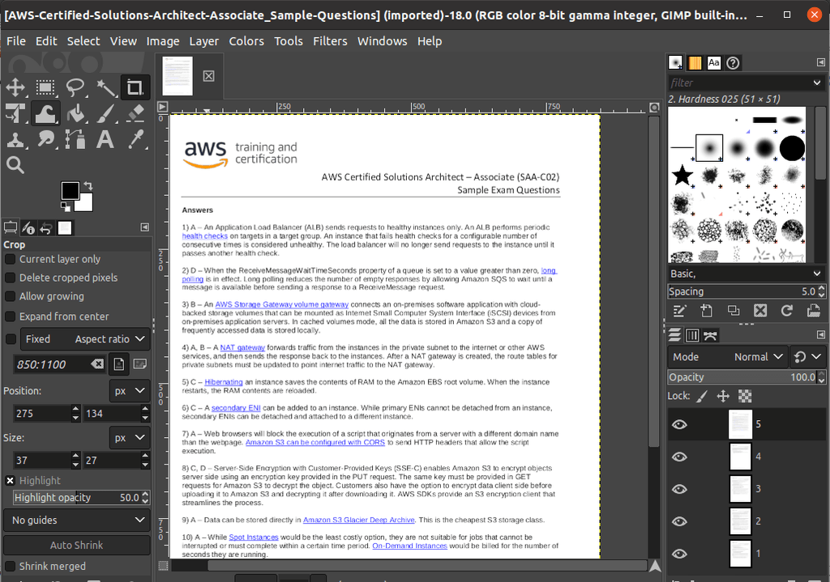This screenshot has height=582, width=830.
Task: Switch to the Fonts tab
Action: click(713, 63)
